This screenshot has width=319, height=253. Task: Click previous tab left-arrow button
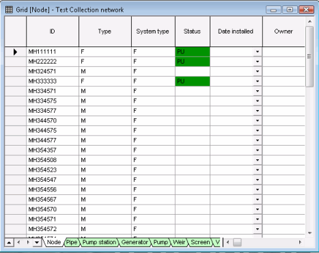[x=18, y=242]
